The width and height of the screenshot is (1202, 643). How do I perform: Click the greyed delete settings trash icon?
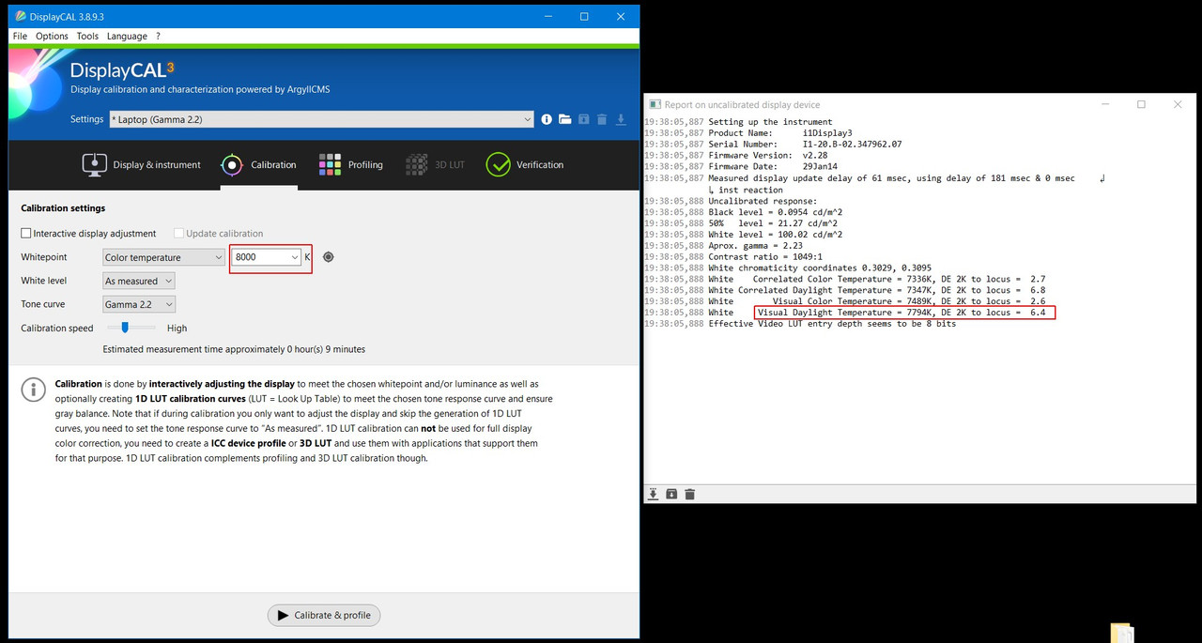click(x=602, y=119)
